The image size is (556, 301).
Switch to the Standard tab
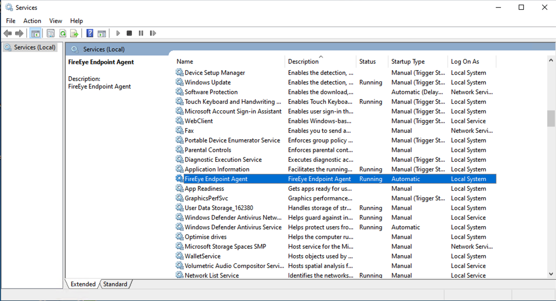pyautogui.click(x=115, y=284)
